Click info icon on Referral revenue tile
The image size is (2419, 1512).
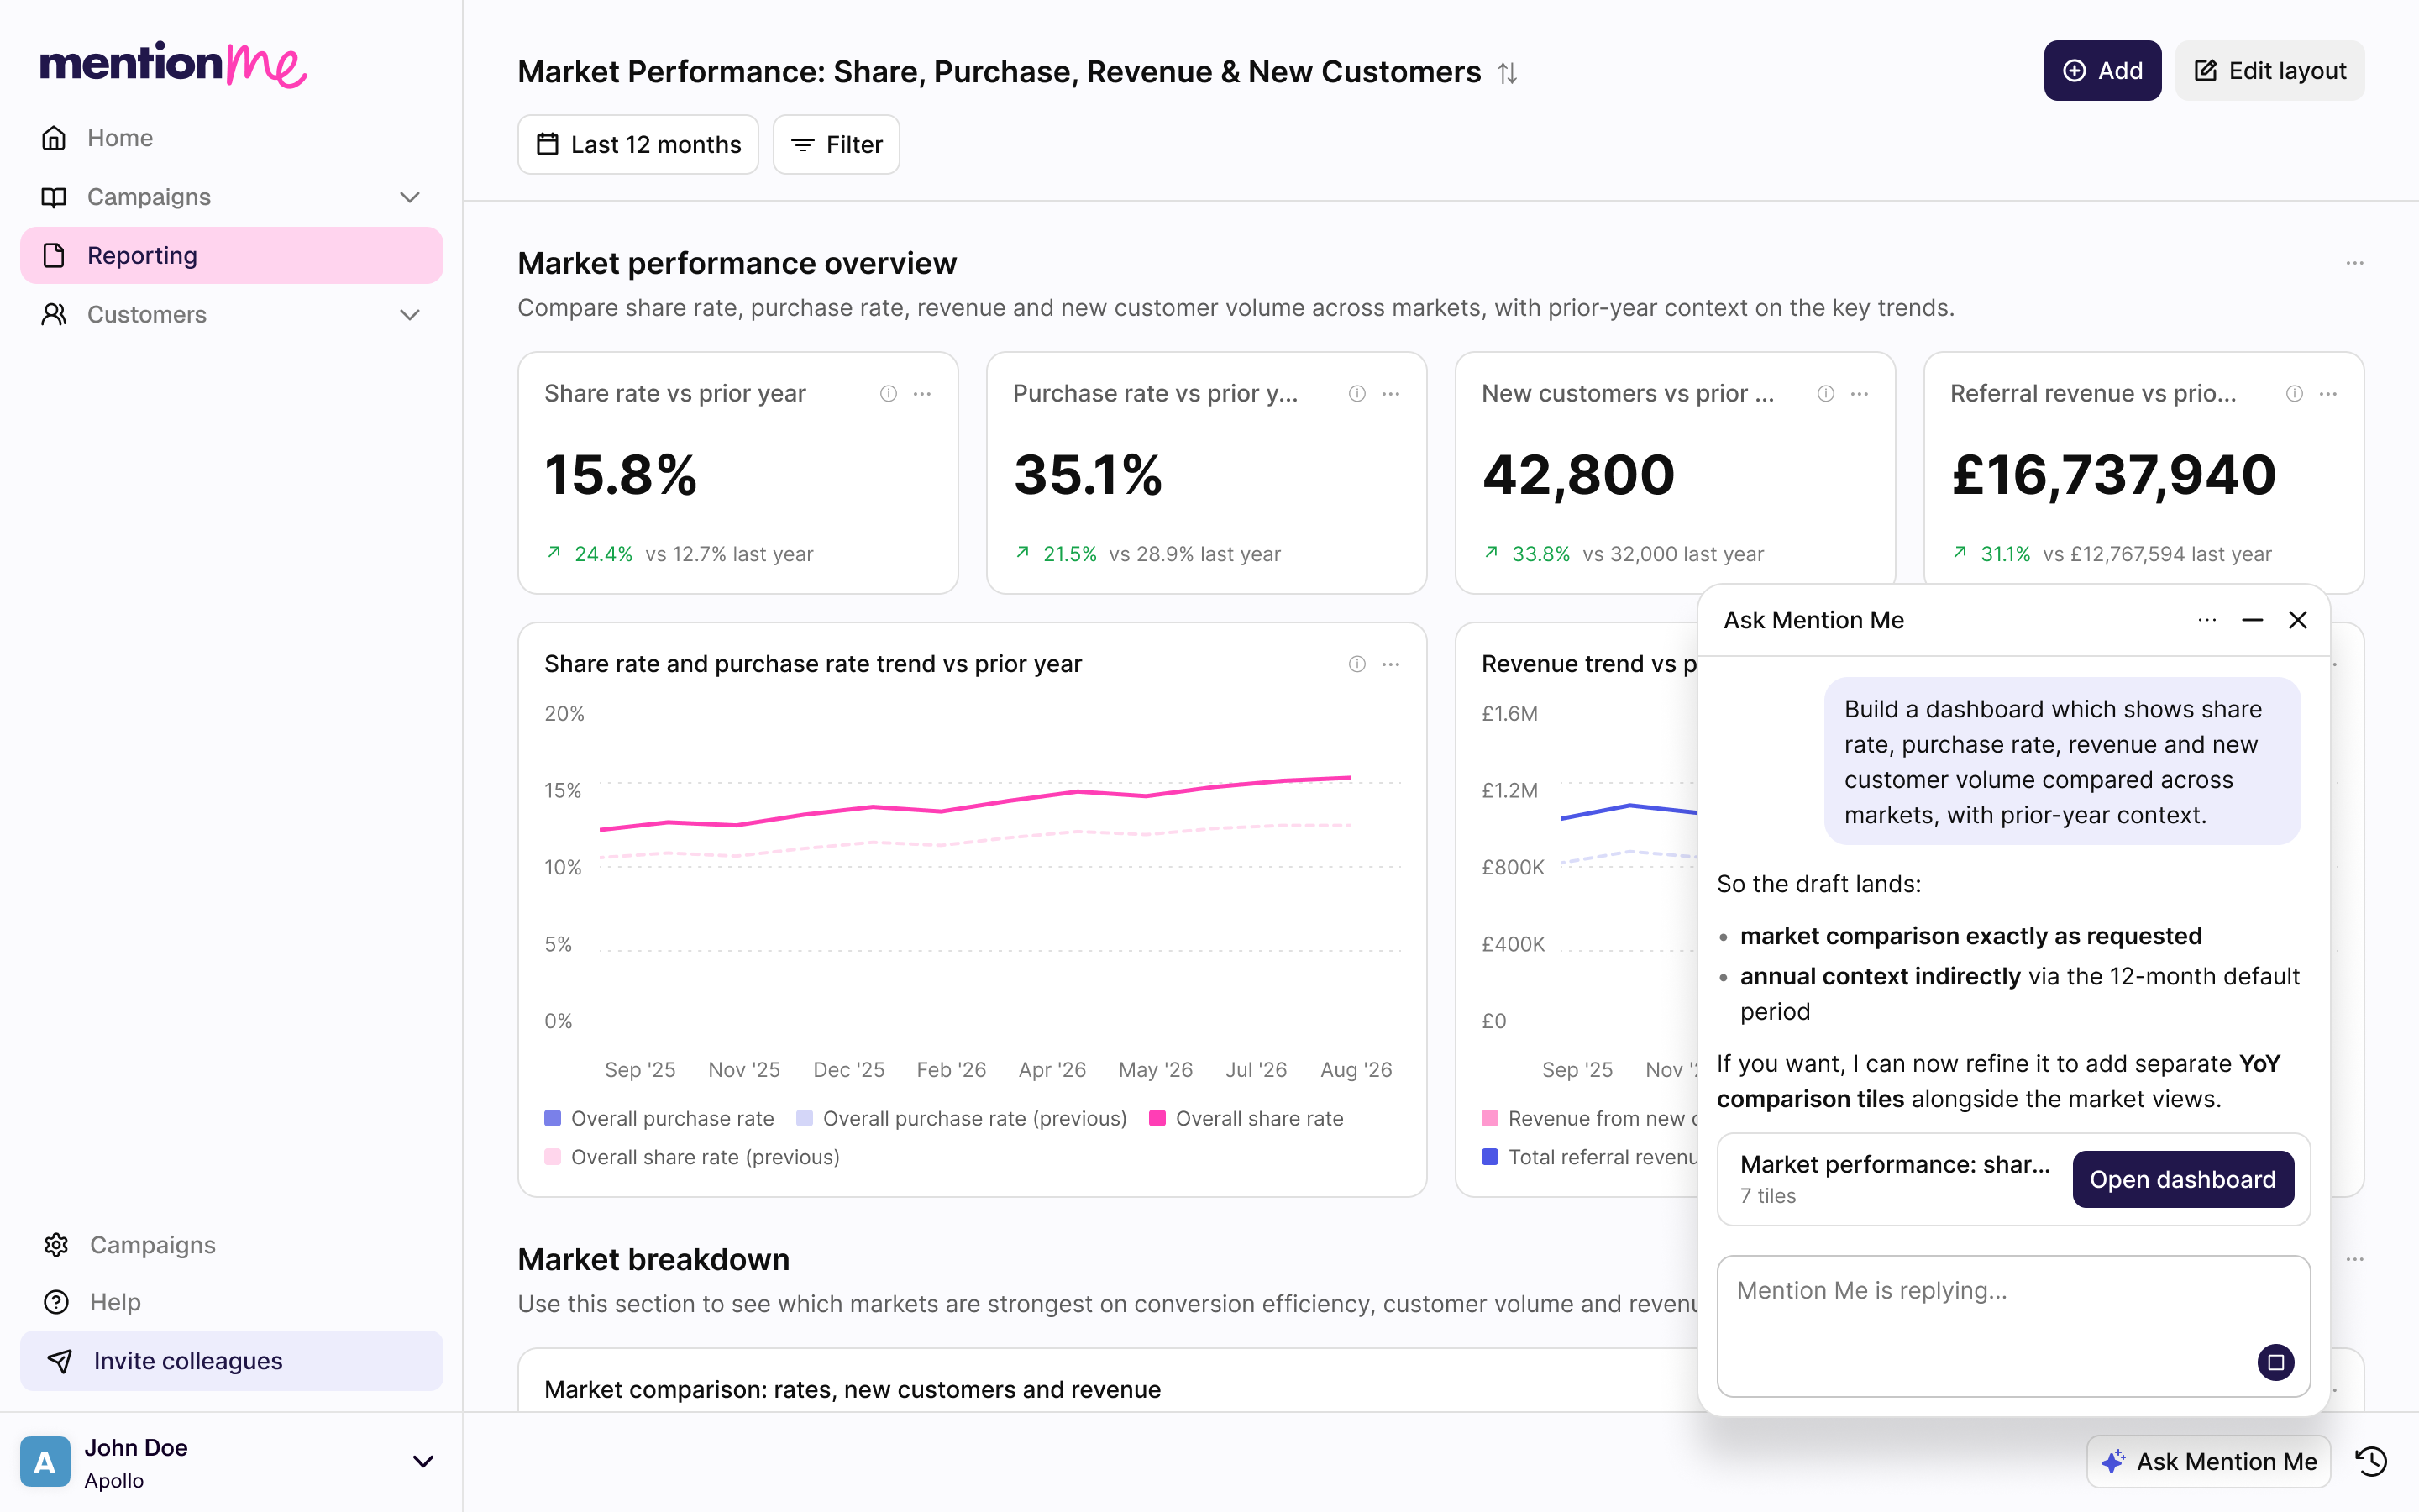click(2294, 394)
